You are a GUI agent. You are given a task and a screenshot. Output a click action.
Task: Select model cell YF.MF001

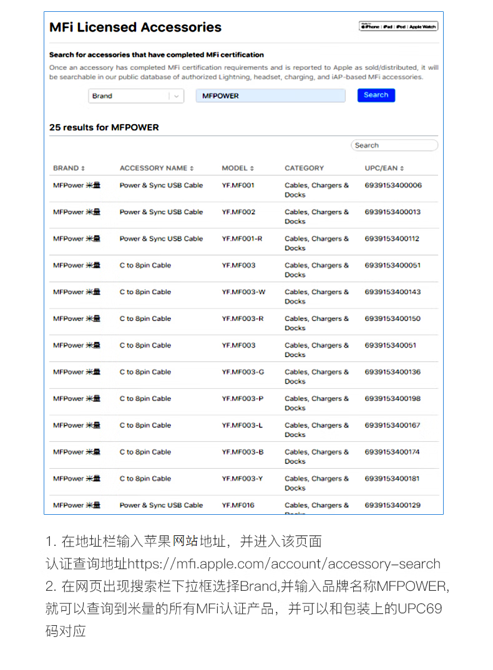(x=238, y=186)
